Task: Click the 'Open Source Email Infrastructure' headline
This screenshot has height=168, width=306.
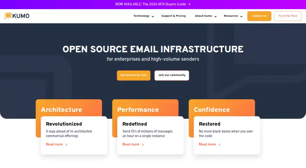Action: click(153, 49)
